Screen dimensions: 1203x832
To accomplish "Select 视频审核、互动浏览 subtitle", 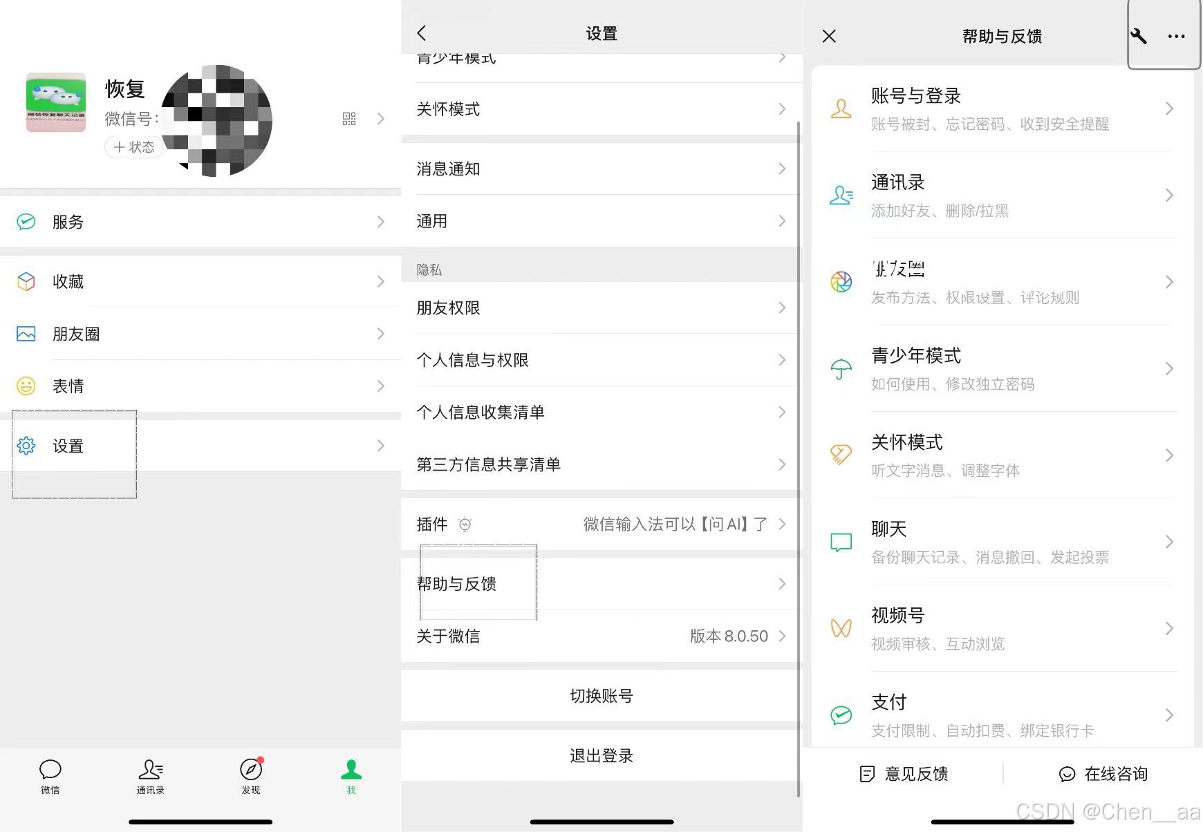I will point(938,644).
